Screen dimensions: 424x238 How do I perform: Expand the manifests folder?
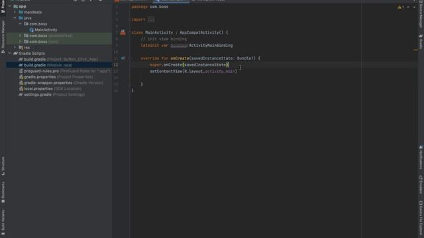click(15, 12)
